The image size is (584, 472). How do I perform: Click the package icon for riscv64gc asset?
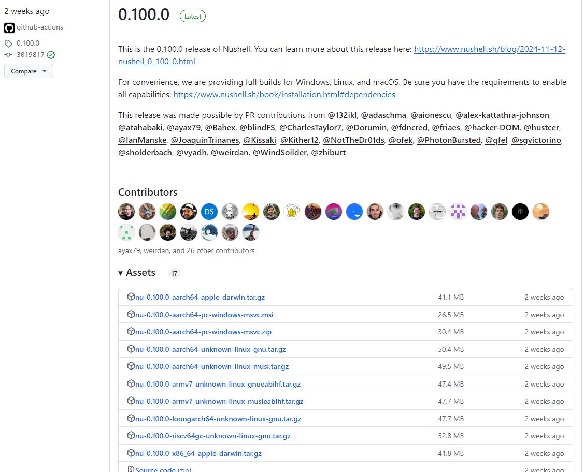pos(131,435)
